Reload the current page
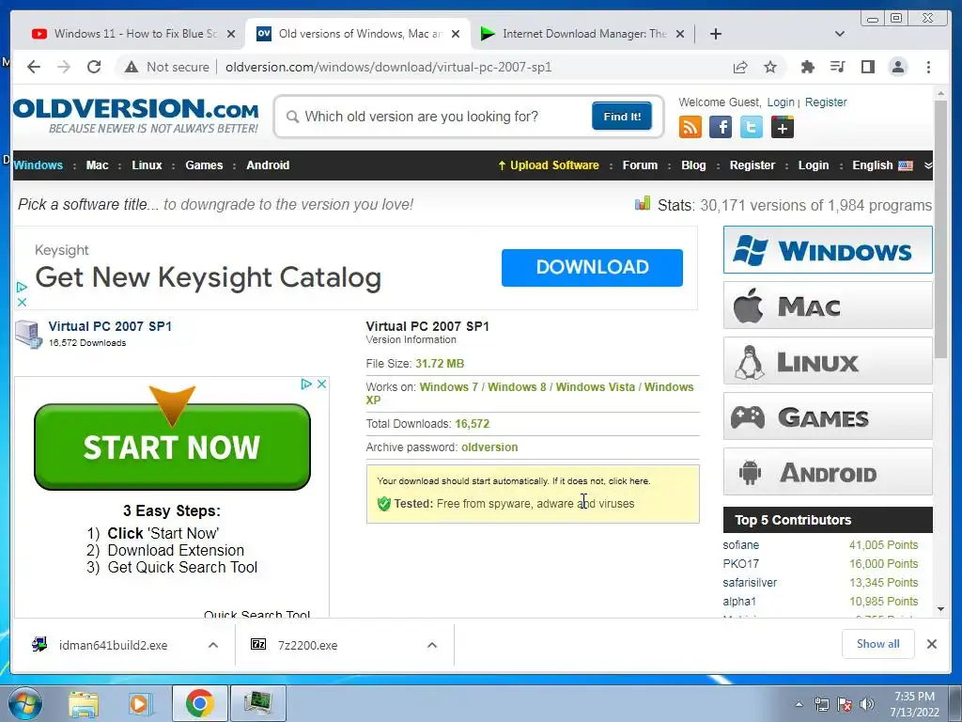 point(94,67)
